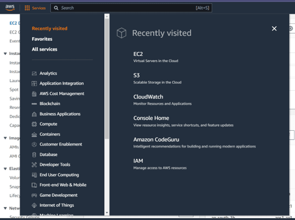Open the Database category
Screen dimensions: 295x220
[49, 154]
